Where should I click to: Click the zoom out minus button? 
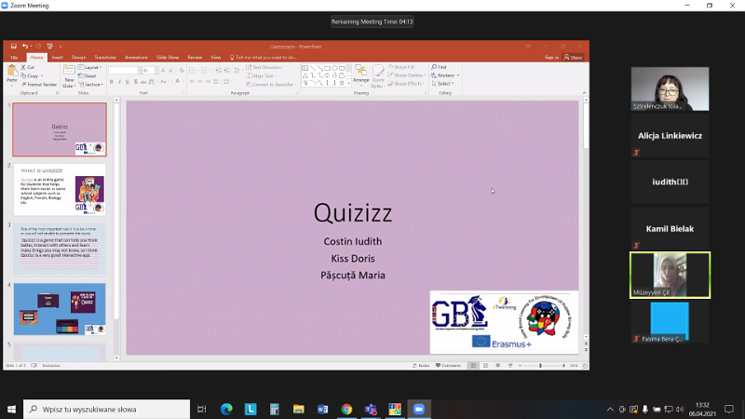click(x=520, y=366)
